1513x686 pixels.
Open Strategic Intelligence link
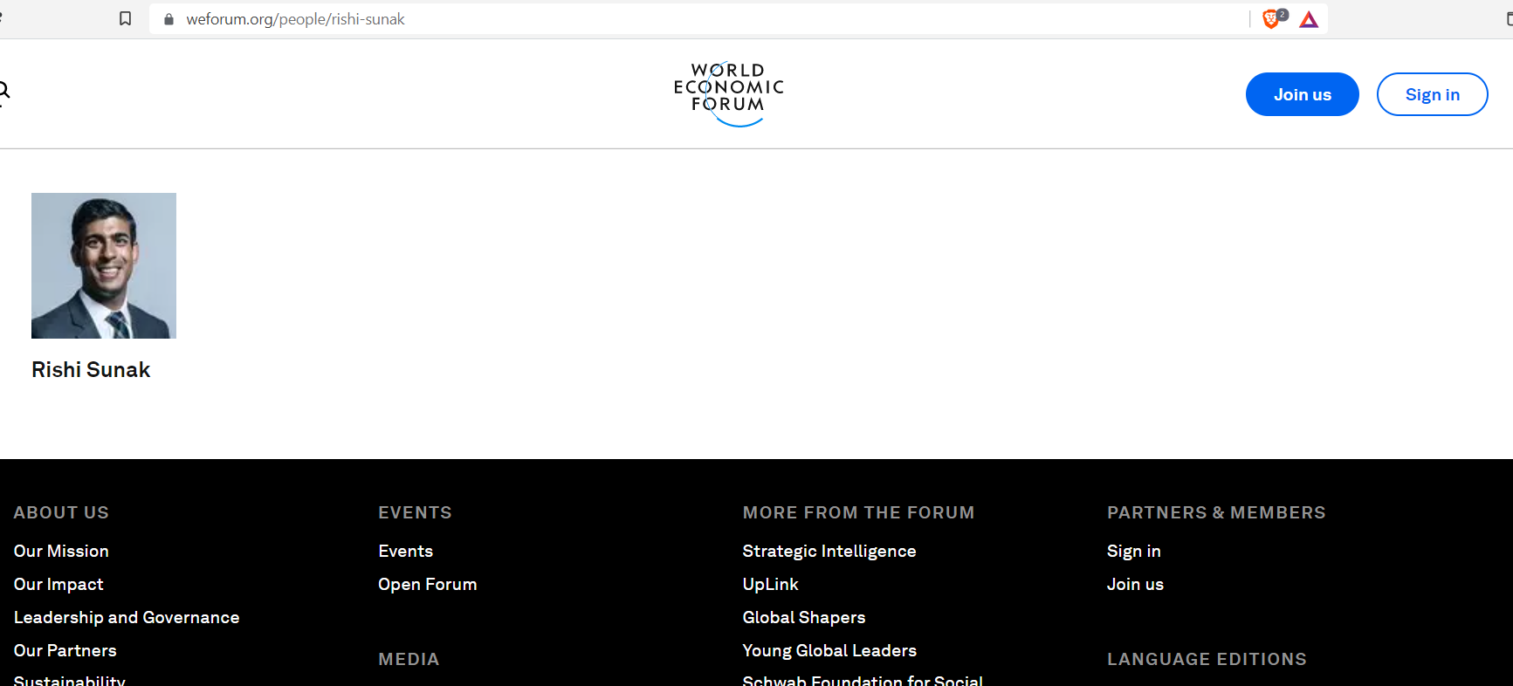click(829, 551)
